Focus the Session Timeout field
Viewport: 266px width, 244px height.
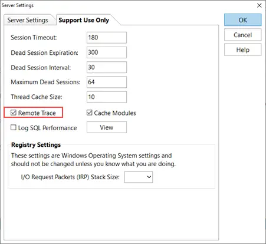(107, 38)
